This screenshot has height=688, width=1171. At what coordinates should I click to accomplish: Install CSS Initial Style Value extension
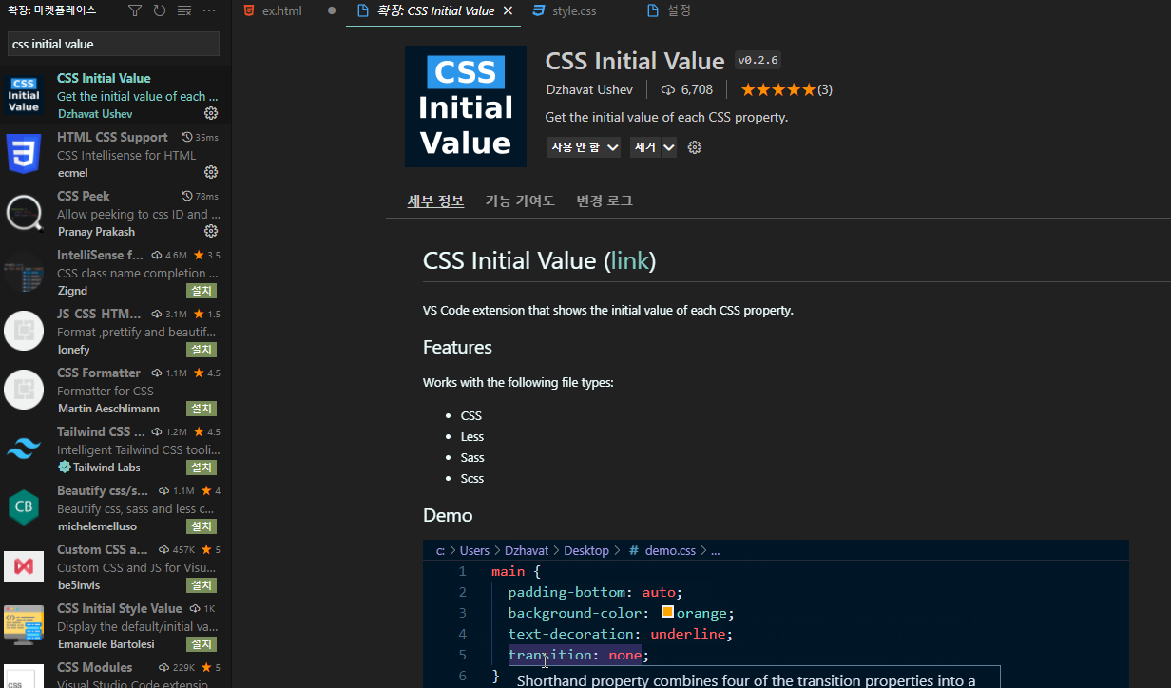[202, 644]
